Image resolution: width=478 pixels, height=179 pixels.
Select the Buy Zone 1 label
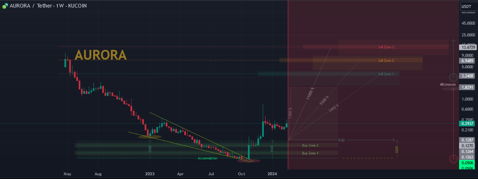point(310,153)
